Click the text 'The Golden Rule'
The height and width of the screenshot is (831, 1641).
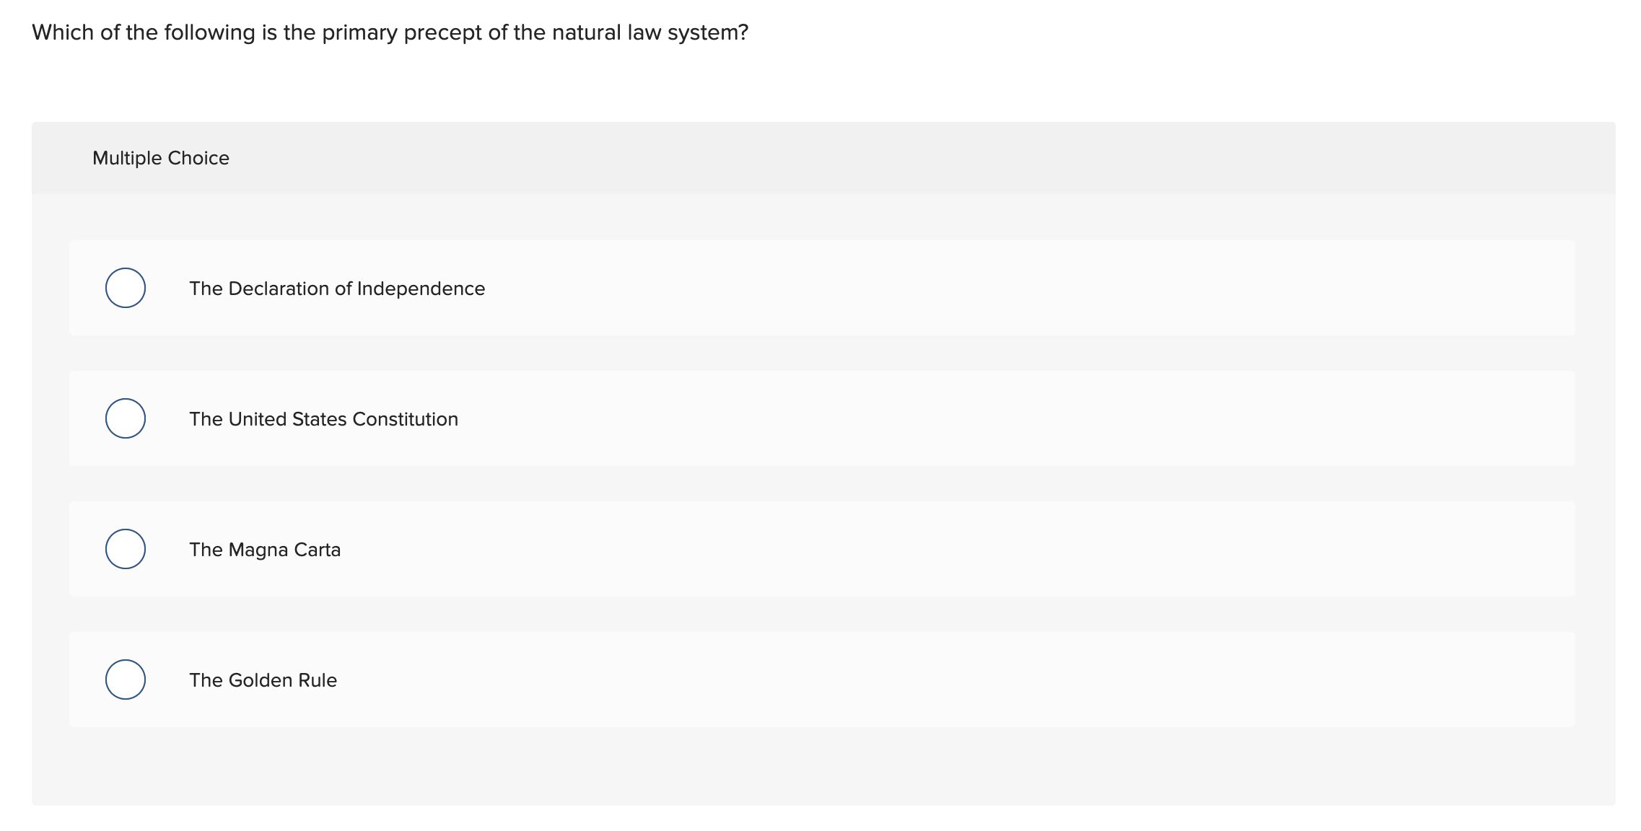tap(263, 679)
